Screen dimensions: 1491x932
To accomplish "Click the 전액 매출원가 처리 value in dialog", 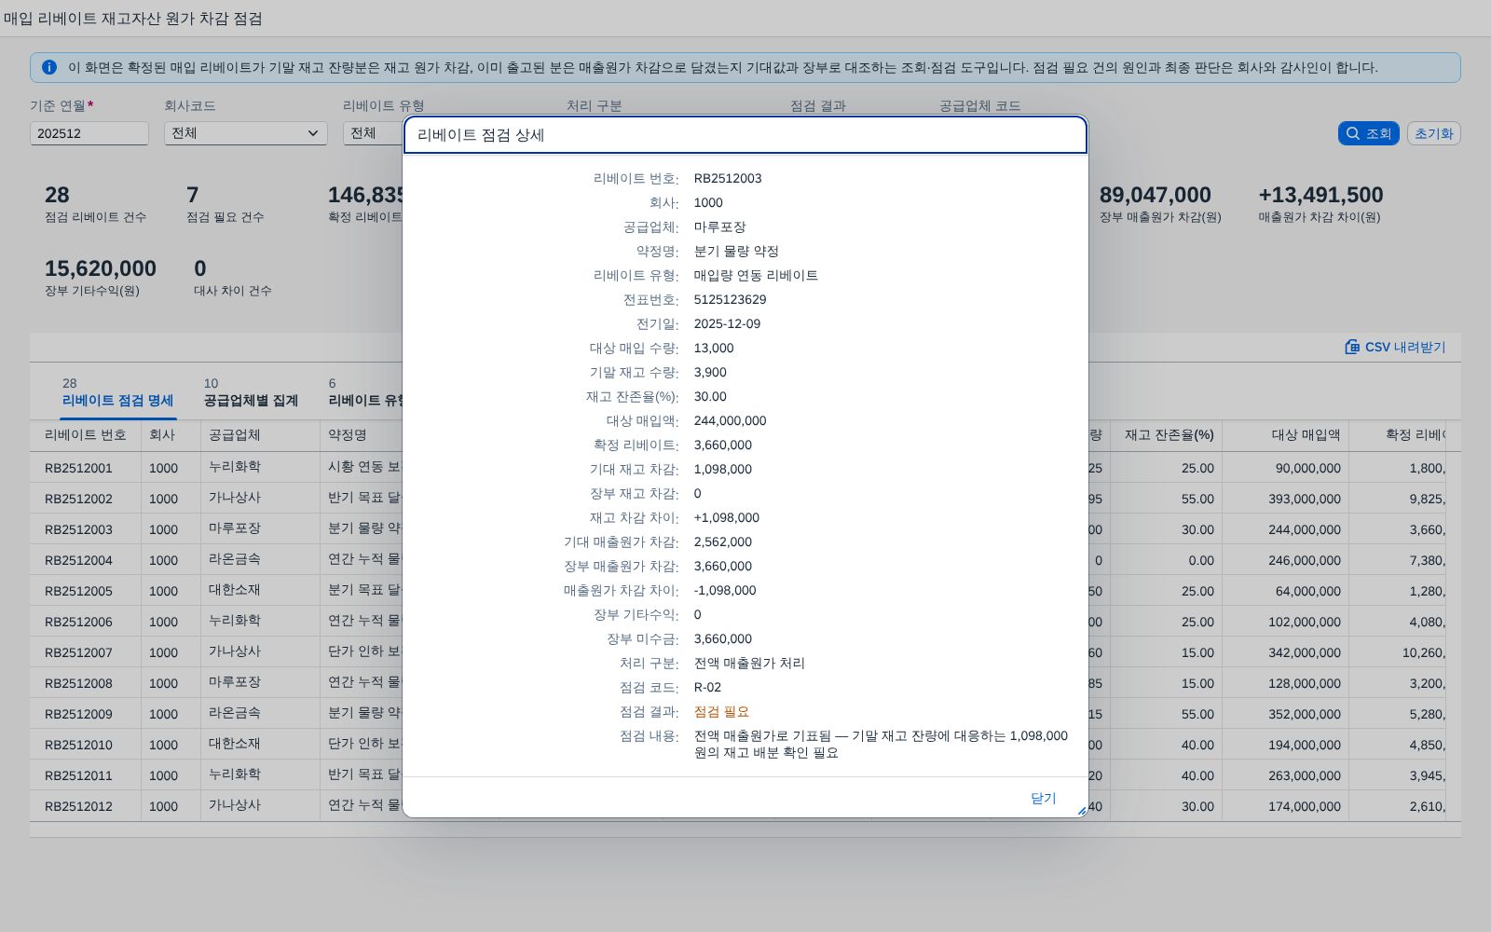I will 749,664.
